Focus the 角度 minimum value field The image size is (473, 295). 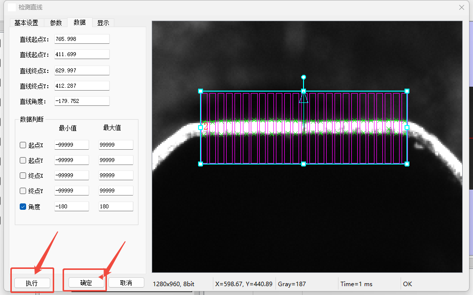pos(71,207)
